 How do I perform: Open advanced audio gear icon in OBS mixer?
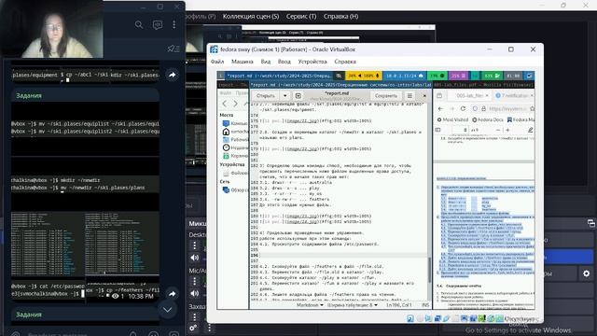coord(193,328)
